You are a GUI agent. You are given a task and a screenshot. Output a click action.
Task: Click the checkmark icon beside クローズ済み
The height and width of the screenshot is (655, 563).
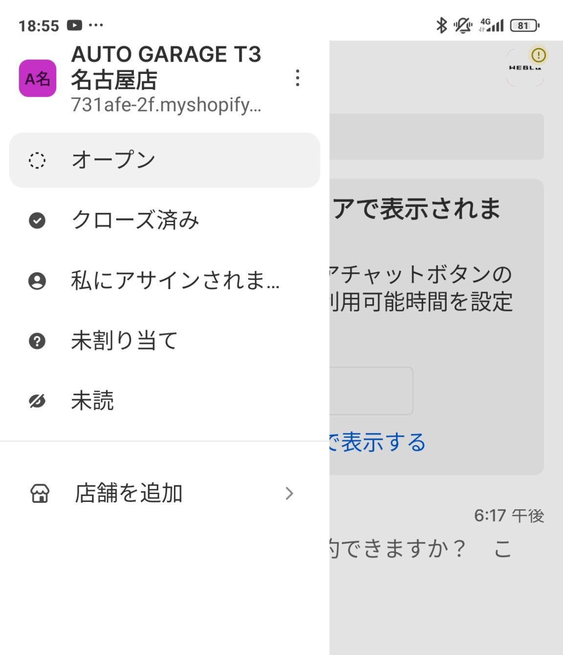coord(37,221)
